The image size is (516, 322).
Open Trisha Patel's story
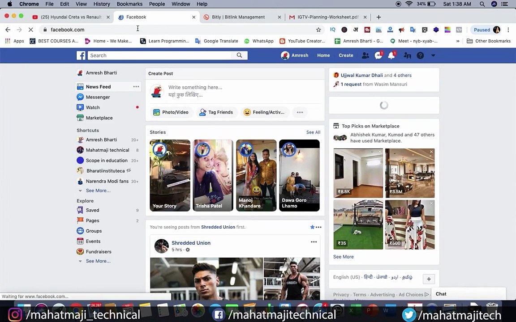pos(213,175)
